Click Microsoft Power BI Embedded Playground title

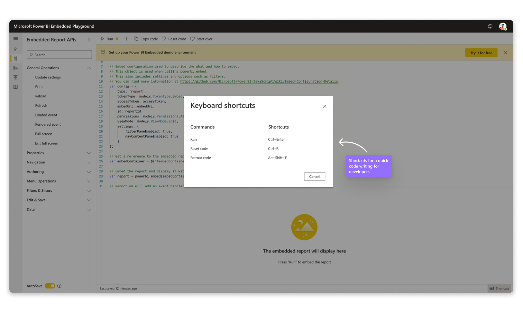(x=54, y=26)
